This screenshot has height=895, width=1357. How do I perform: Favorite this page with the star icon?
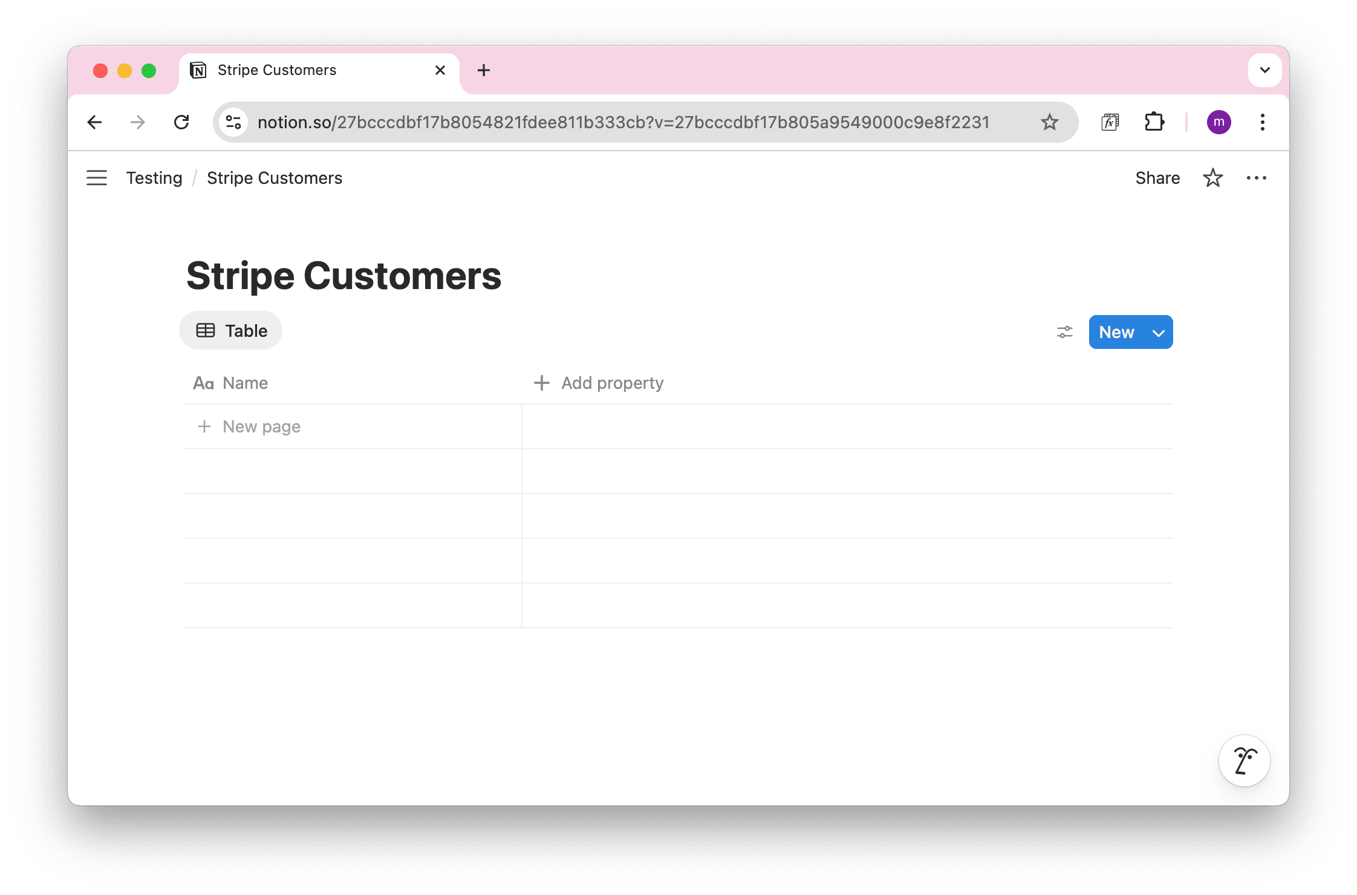1212,178
